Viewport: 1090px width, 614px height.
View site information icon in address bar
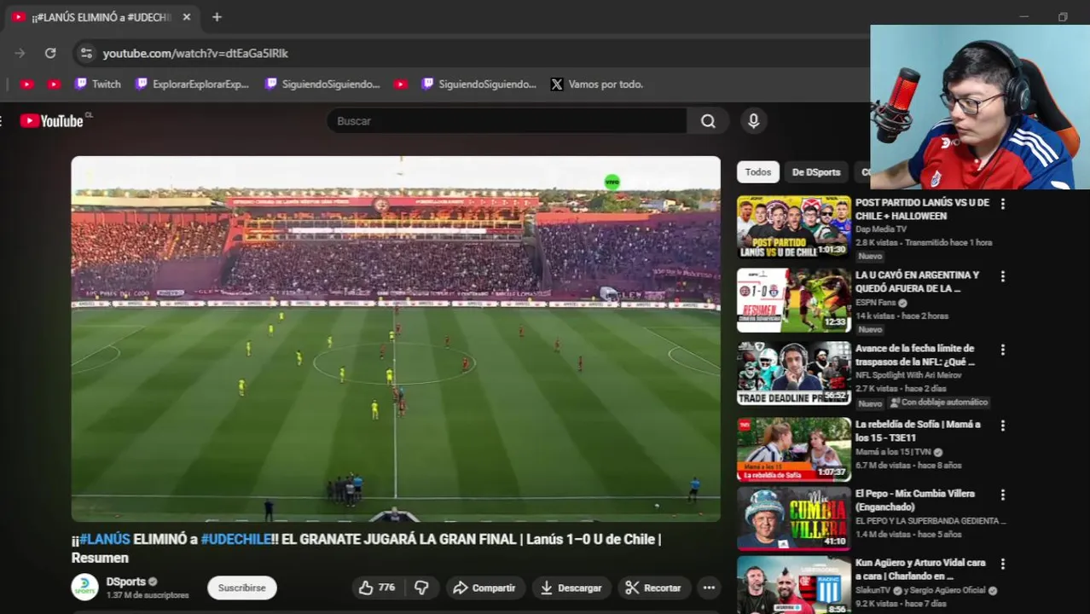(86, 53)
